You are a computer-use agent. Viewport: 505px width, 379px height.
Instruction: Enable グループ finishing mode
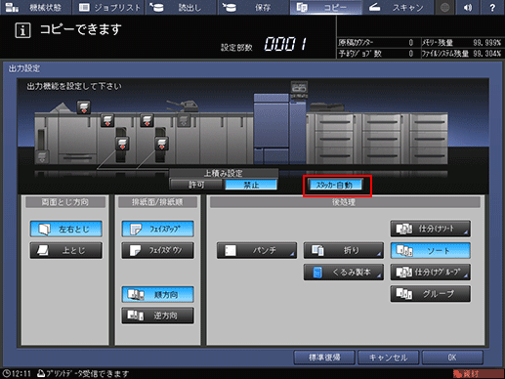tap(431, 294)
